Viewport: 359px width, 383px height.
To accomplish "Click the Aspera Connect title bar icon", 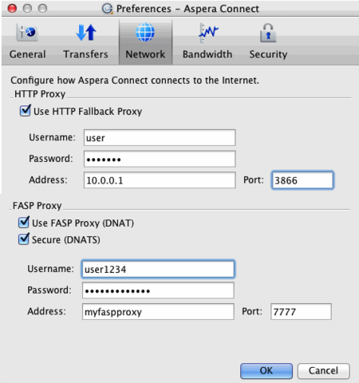I will (x=108, y=9).
